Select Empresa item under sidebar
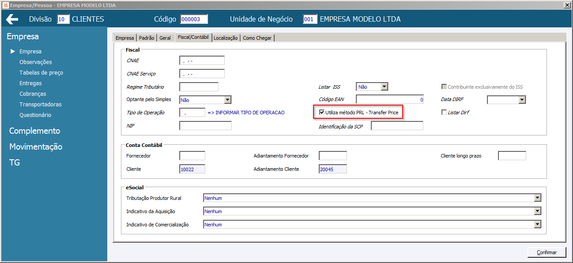 coord(30,51)
